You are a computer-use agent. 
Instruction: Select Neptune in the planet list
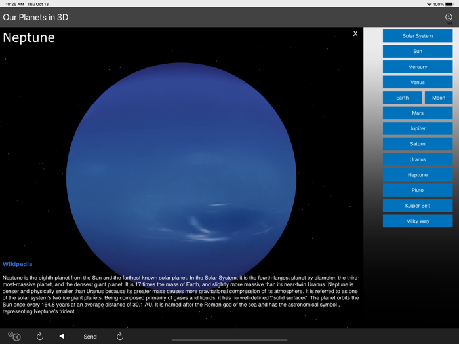pos(418,175)
